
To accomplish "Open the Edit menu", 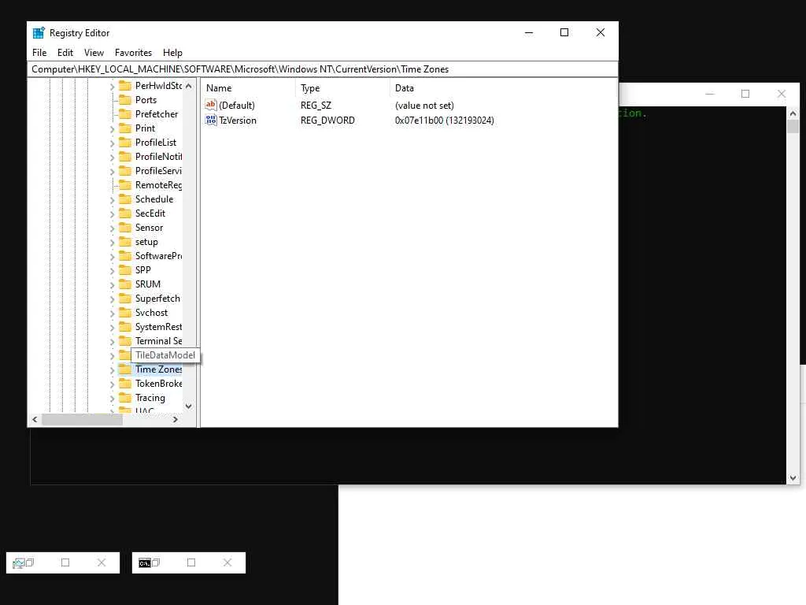I will (x=65, y=53).
